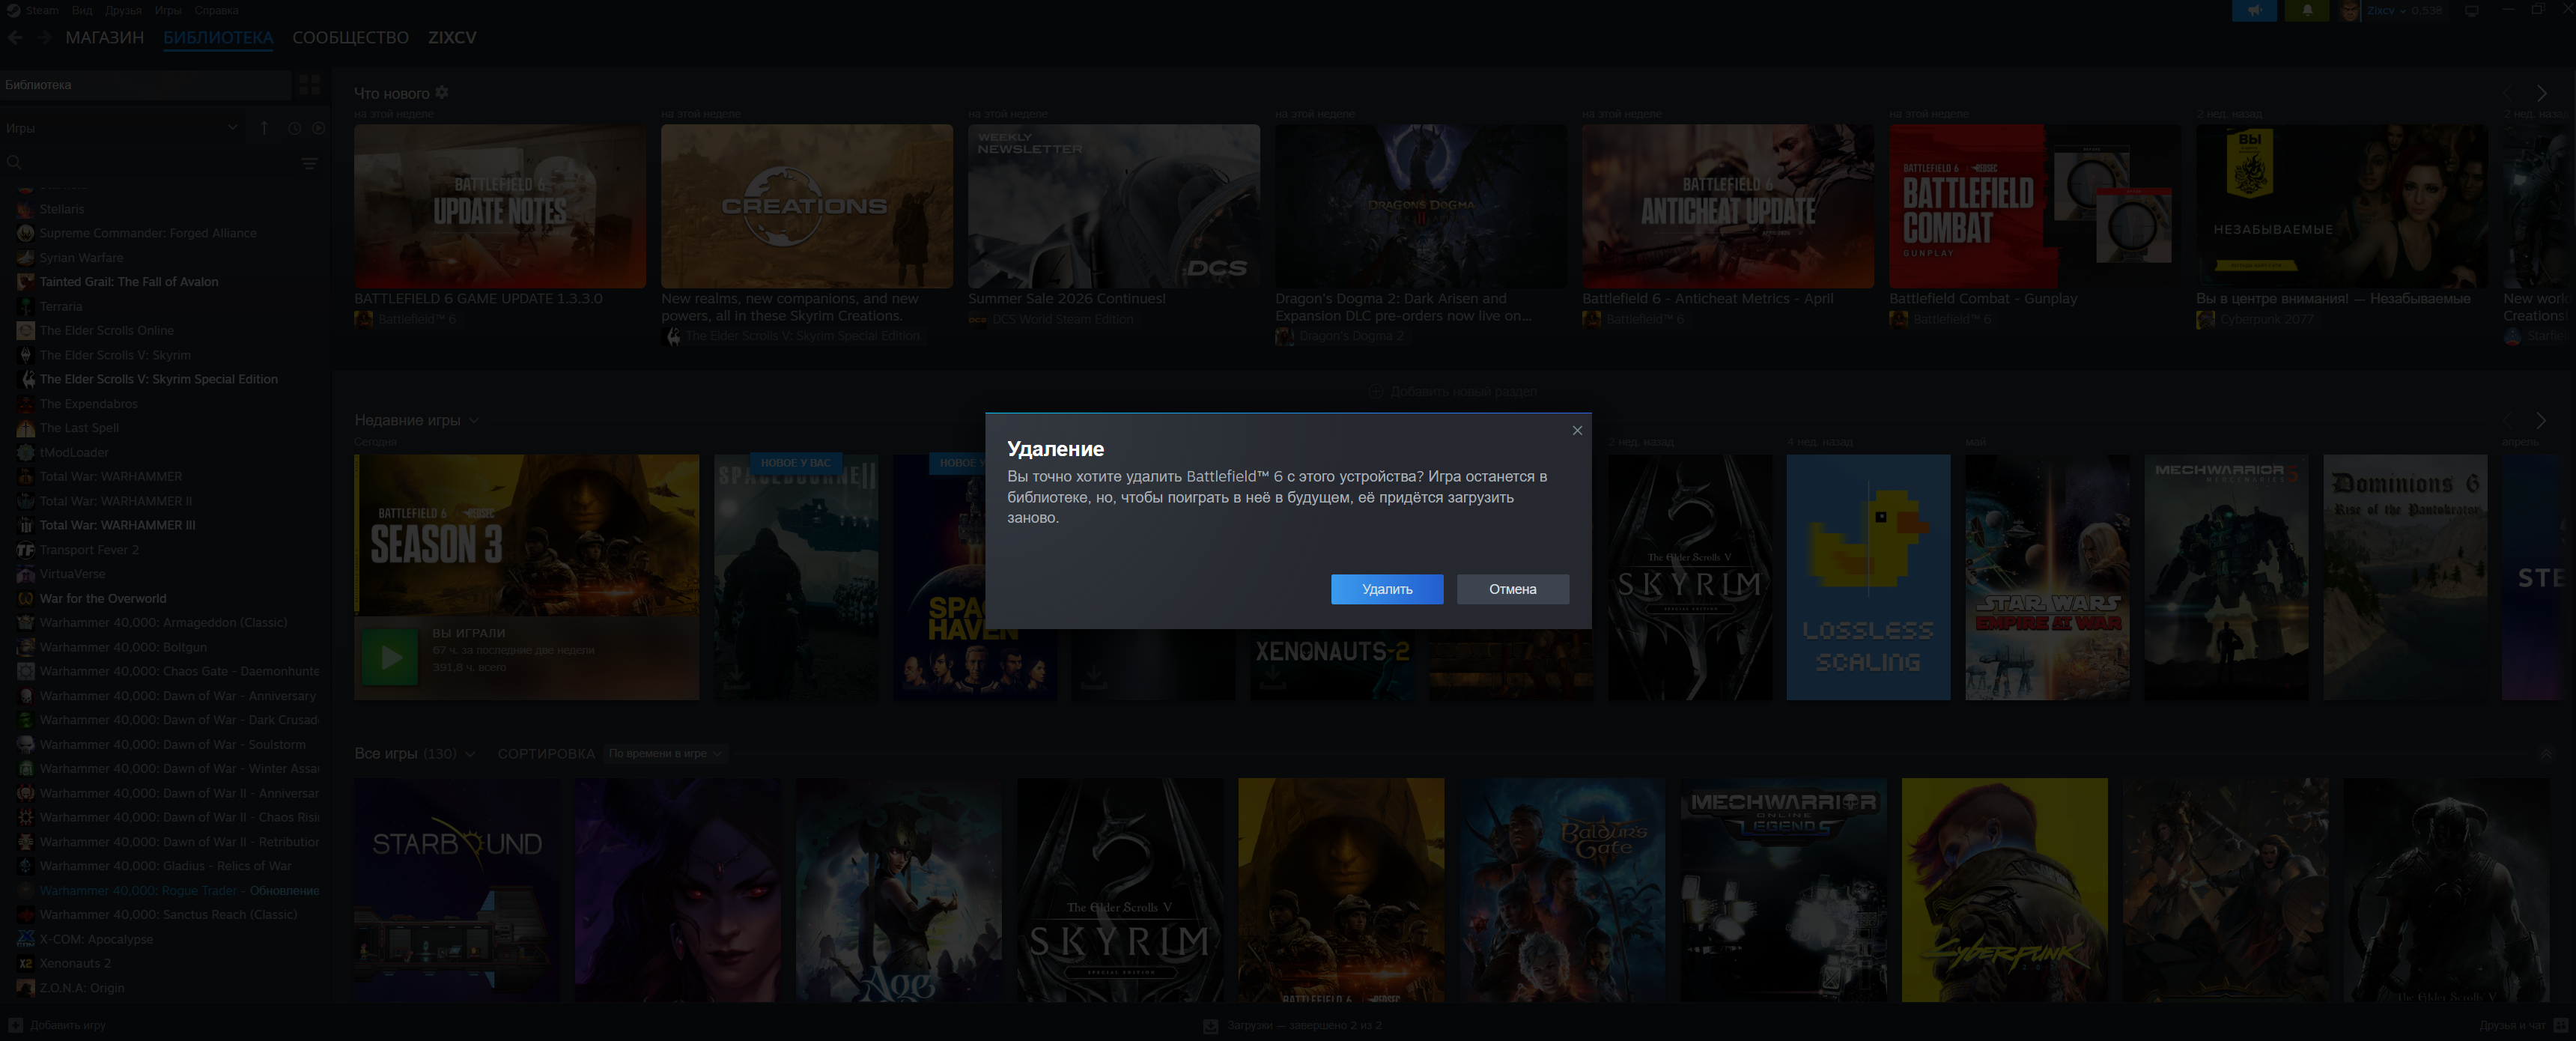Open the Библиотека home button
The height and width of the screenshot is (1041, 2576).
145,85
